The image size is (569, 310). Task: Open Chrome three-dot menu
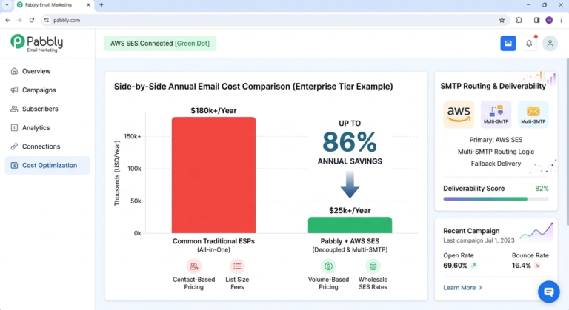[x=561, y=20]
